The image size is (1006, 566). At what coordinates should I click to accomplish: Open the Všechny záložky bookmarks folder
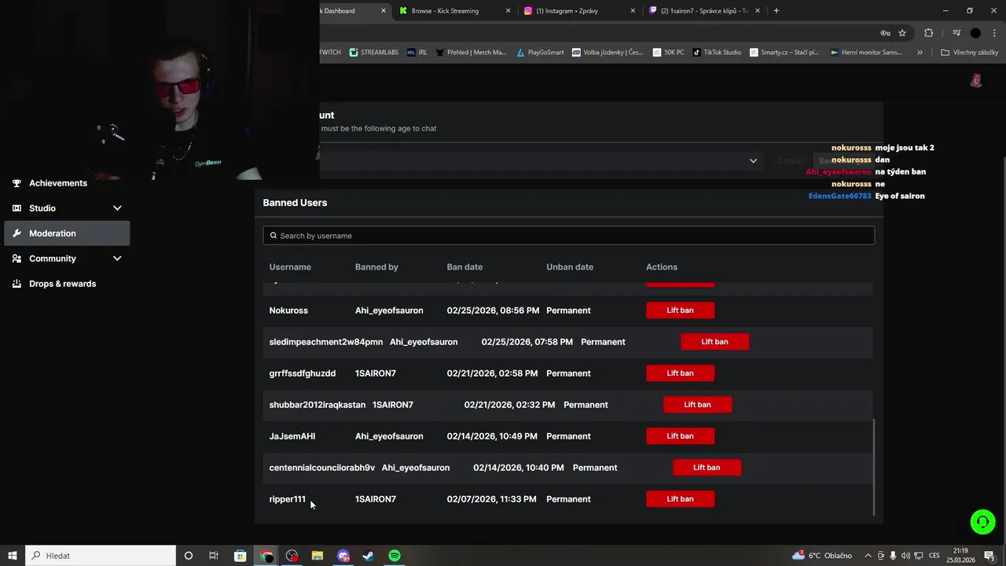click(970, 53)
